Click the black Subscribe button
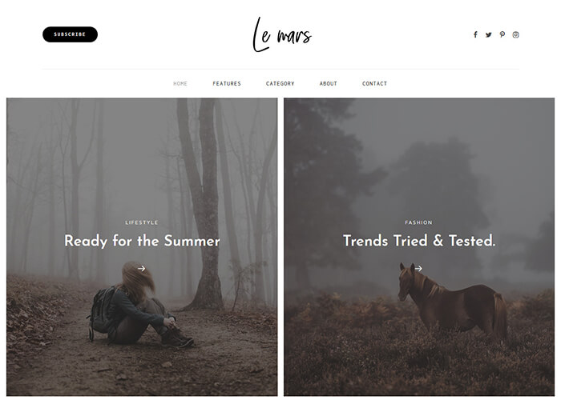561x400 pixels. pos(71,34)
